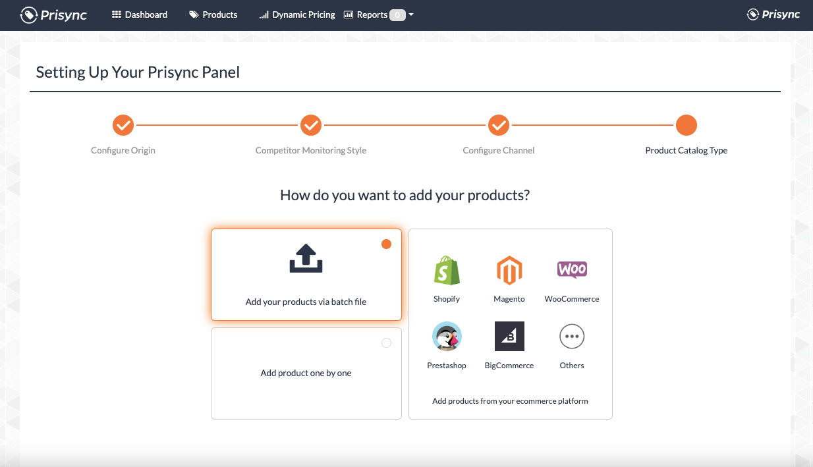Viewport: 813px width, 467px height.
Task: Click the Configure Origin step checkmark
Action: pos(123,124)
